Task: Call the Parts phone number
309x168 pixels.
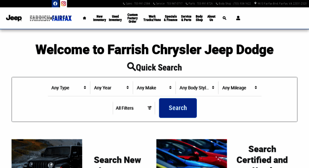Action: 204,4
